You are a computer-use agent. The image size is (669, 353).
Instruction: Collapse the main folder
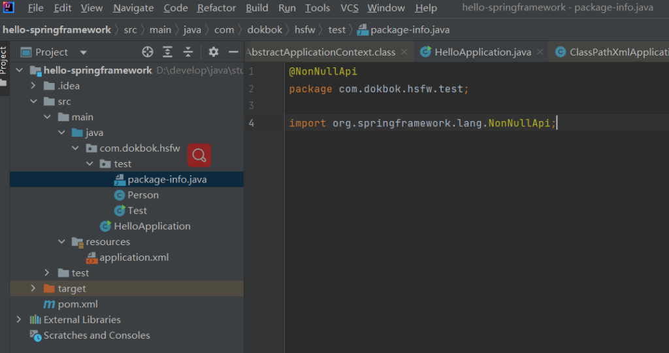coord(47,117)
